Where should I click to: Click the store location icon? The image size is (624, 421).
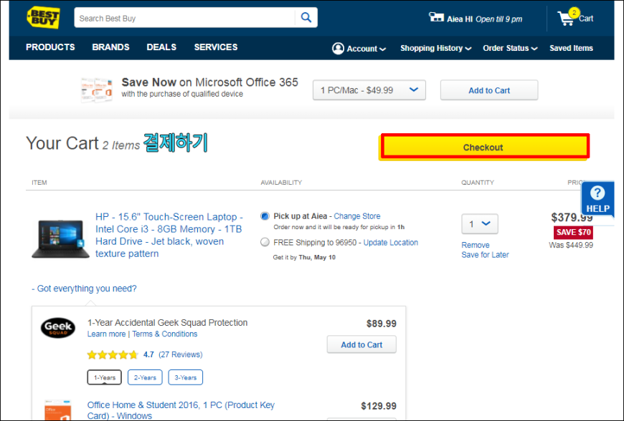pos(436,17)
